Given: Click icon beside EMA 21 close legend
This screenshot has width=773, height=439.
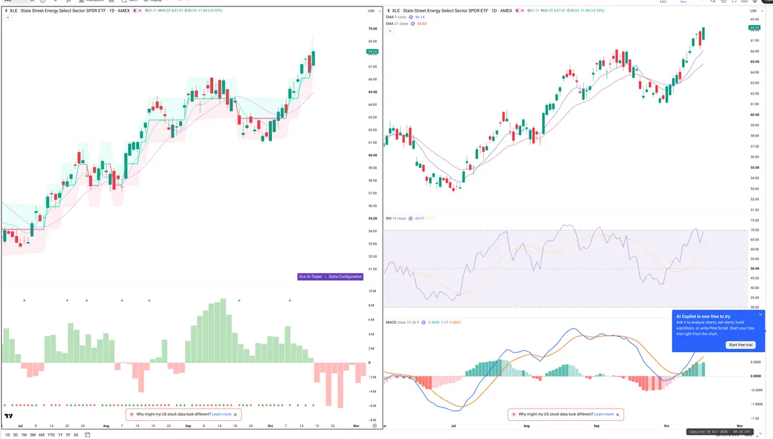Looking at the screenshot, I should pos(413,24).
